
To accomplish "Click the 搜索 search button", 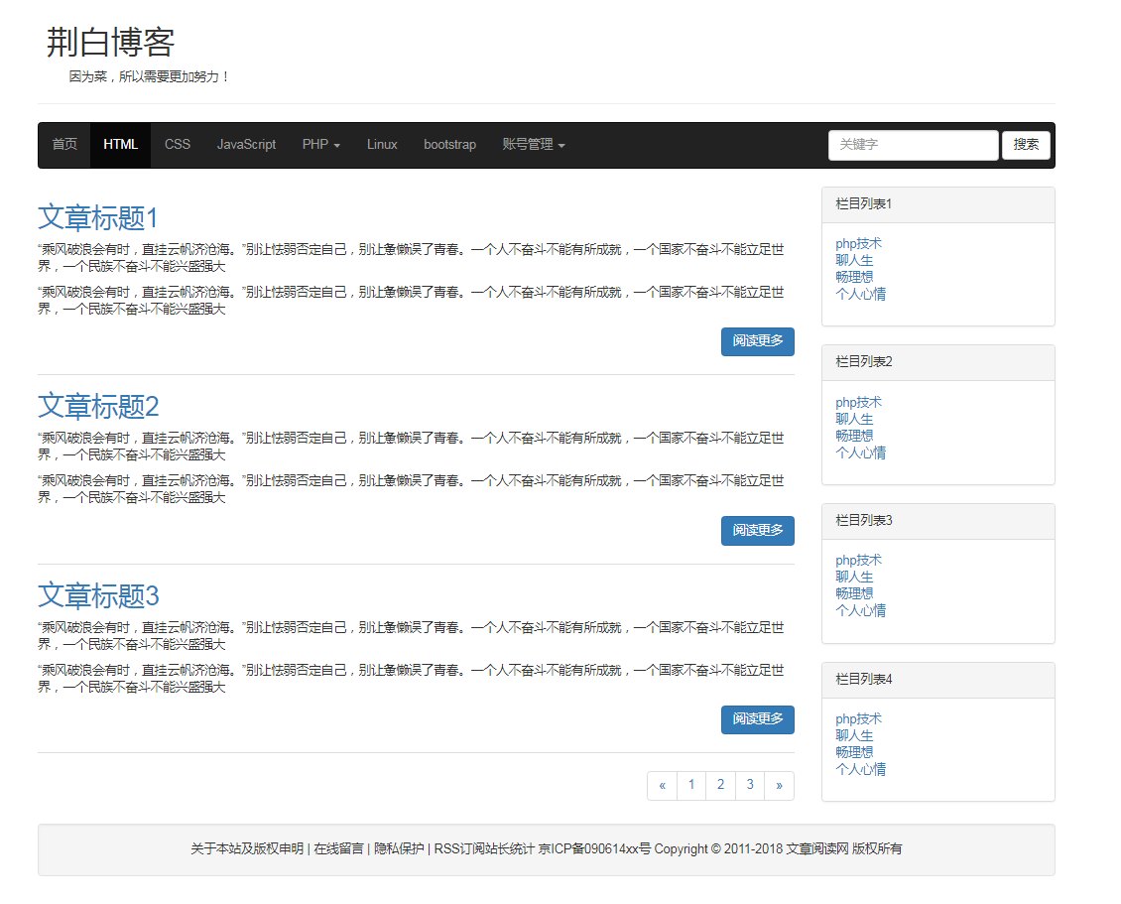I will click(1026, 145).
